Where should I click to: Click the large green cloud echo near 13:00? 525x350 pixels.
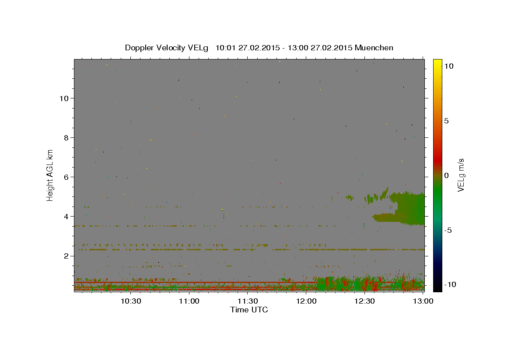[410, 209]
